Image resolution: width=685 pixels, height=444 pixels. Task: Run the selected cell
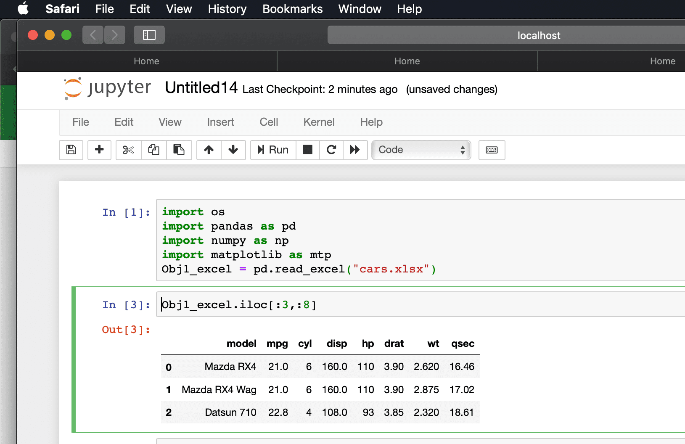pos(273,150)
